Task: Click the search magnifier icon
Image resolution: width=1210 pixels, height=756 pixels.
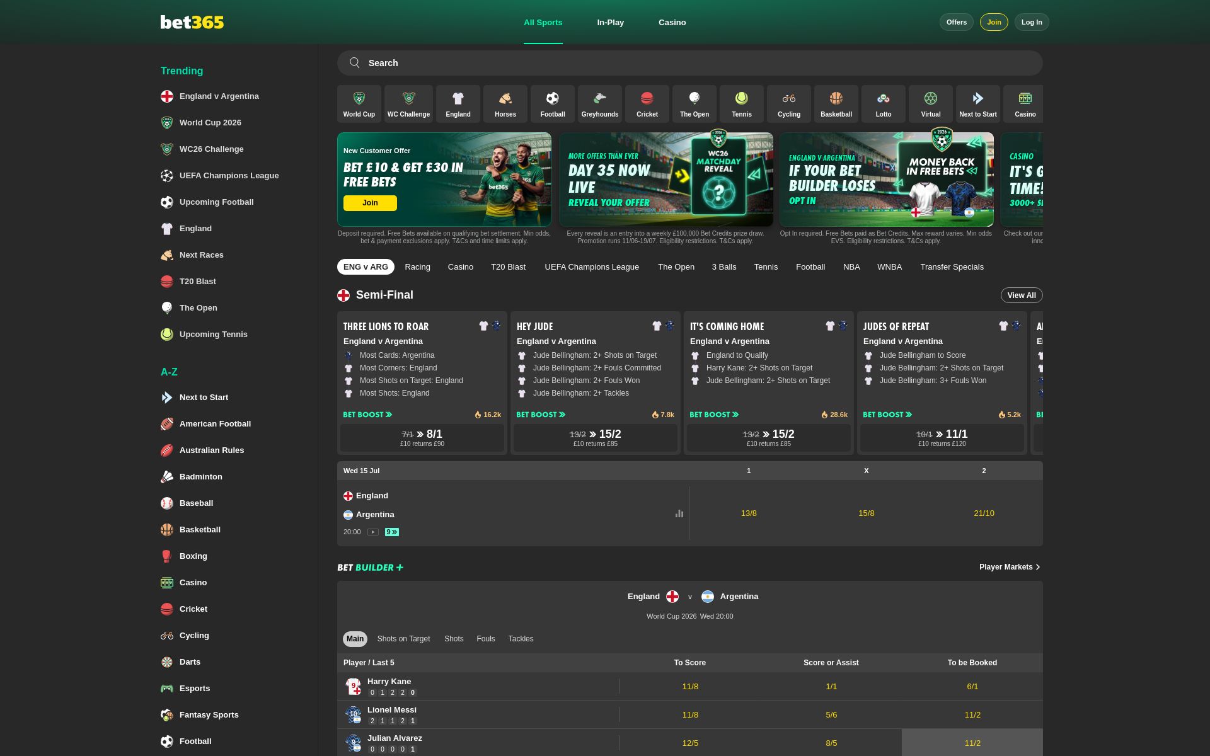Action: pyautogui.click(x=355, y=63)
